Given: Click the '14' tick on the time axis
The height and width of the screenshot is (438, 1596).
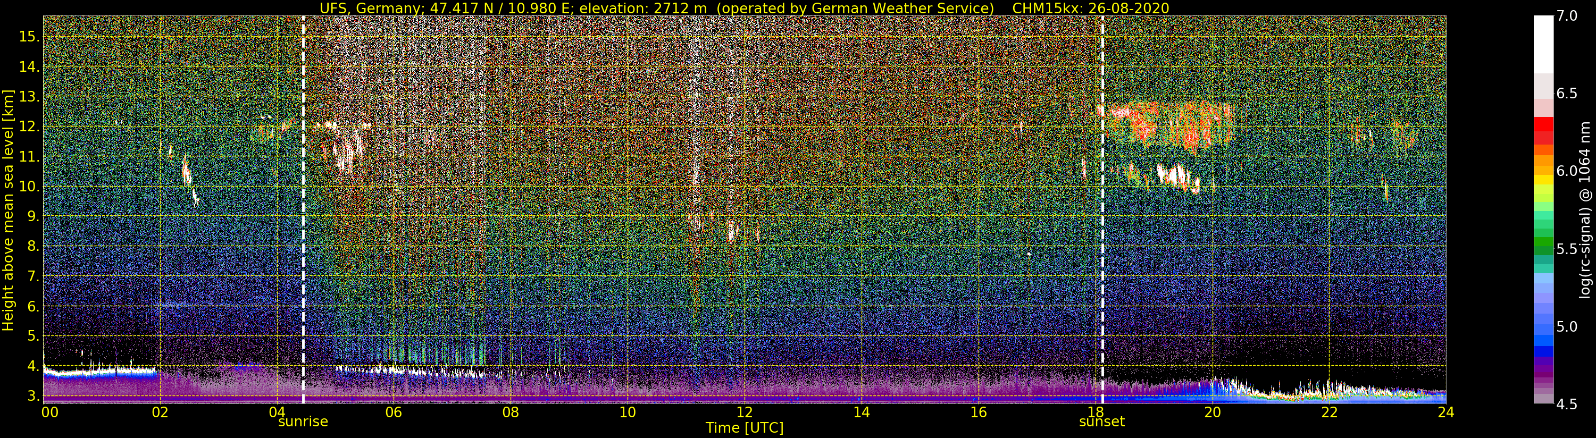Looking at the screenshot, I should point(861,412).
